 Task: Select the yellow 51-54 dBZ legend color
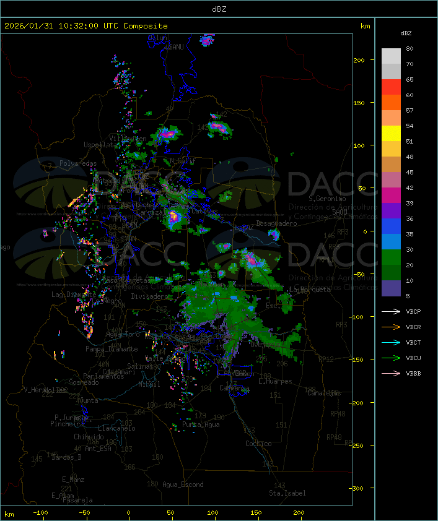tap(391, 134)
